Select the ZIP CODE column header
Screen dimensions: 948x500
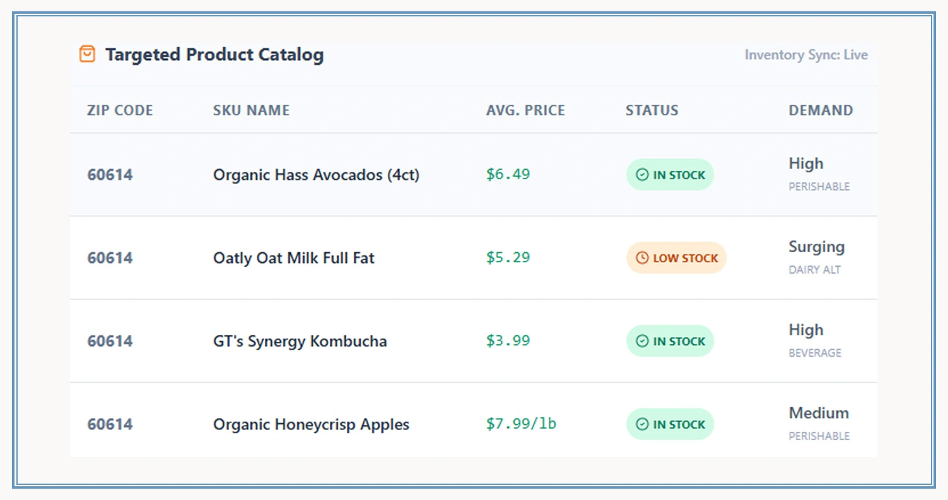(119, 110)
